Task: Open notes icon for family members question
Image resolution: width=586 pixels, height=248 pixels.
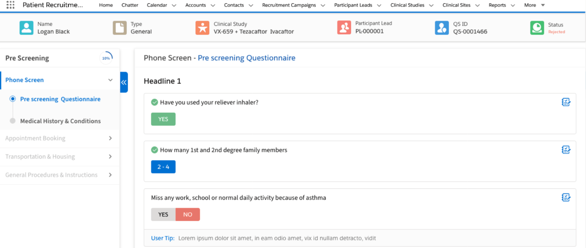Action: [566, 150]
